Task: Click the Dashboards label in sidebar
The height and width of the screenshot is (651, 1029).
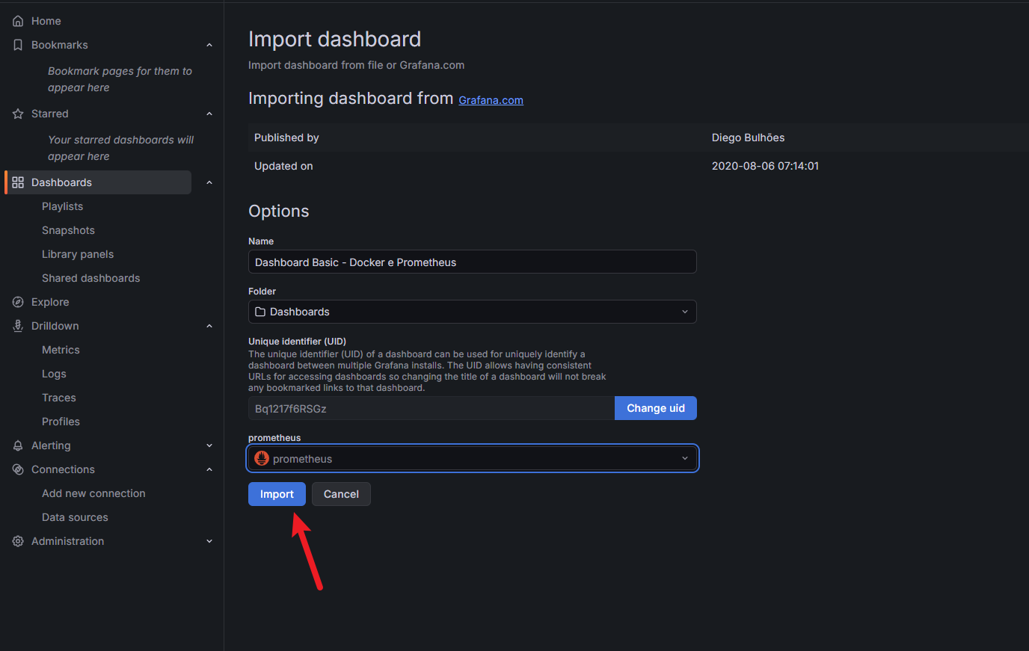Action: [61, 182]
